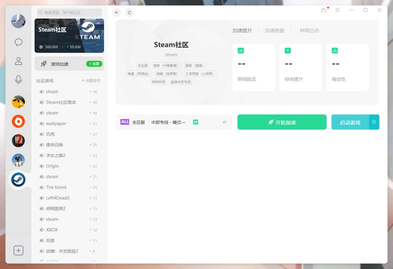Switch server line with swap arrows icon
Image resolution: width=393 pixels, height=269 pixels.
(224, 122)
